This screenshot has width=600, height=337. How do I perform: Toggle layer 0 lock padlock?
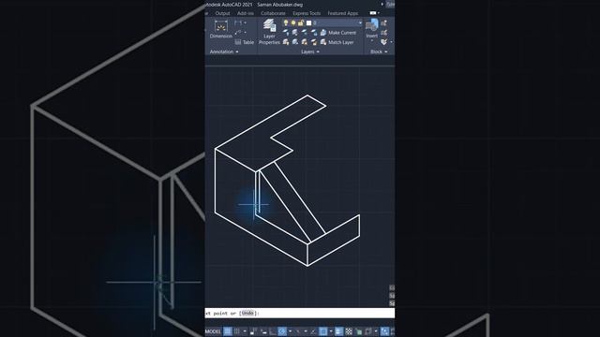pos(301,22)
